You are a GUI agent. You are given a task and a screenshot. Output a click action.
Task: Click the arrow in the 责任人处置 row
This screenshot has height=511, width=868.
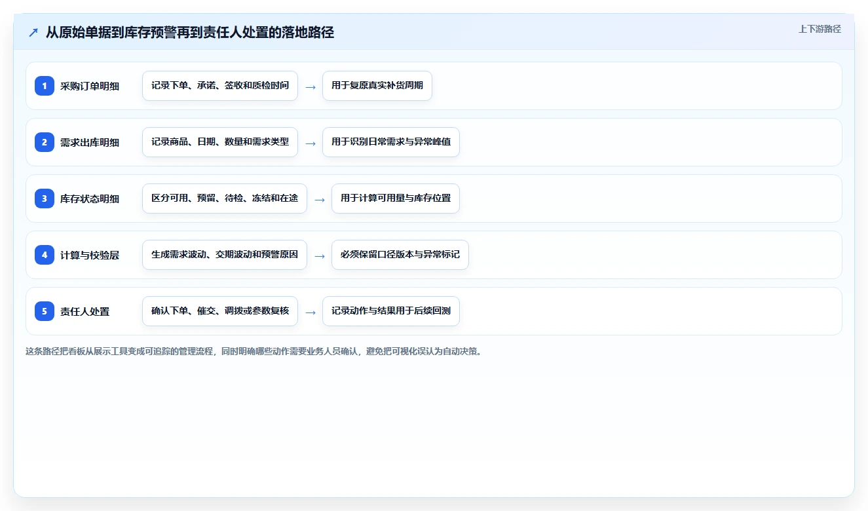tap(311, 312)
